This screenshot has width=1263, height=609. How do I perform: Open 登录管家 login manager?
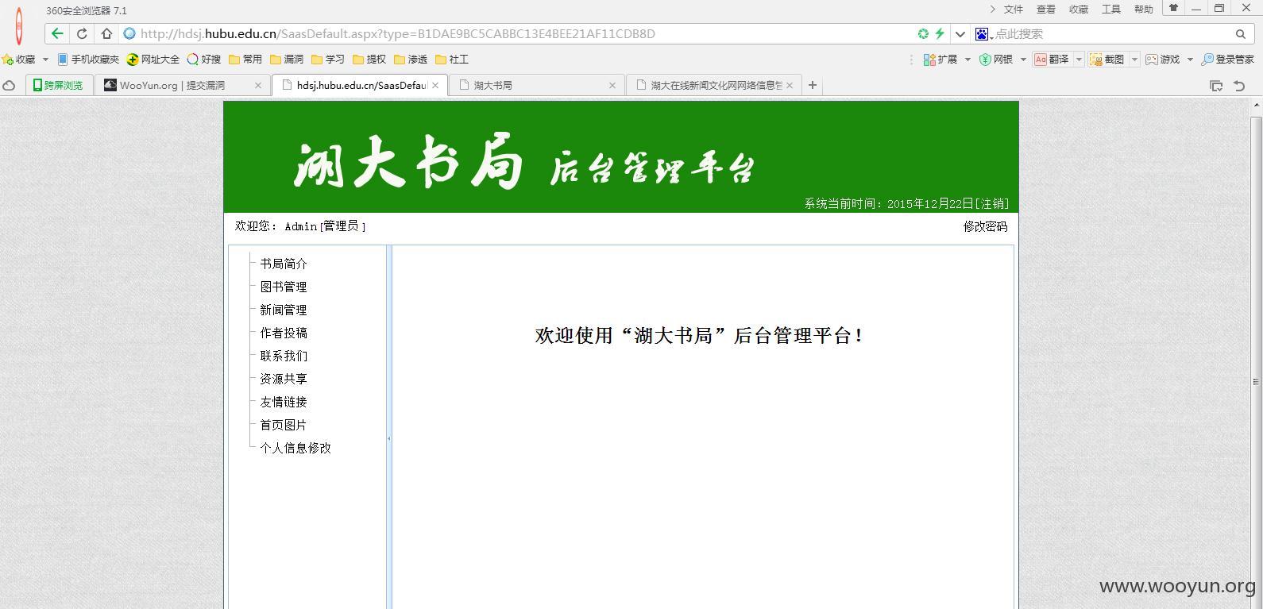coord(1228,60)
